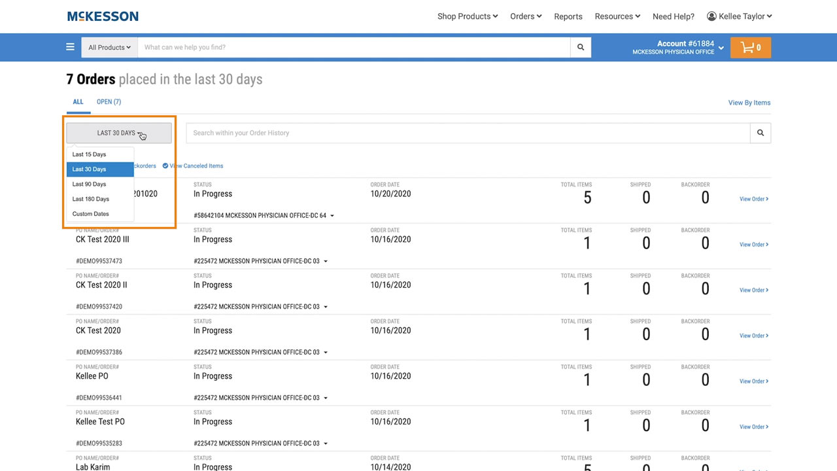
Task: View Order for Kellee PO
Action: 754,381
